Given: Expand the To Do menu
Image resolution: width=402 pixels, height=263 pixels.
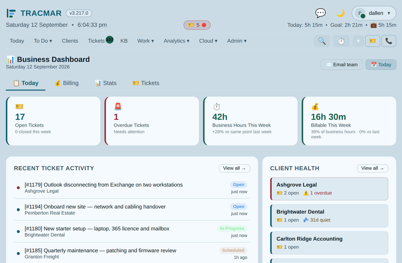Looking at the screenshot, I should coord(43,41).
